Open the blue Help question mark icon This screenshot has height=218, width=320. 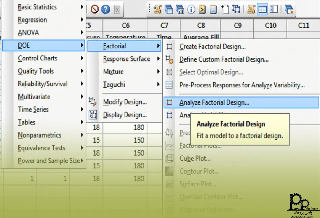[x=105, y=9]
